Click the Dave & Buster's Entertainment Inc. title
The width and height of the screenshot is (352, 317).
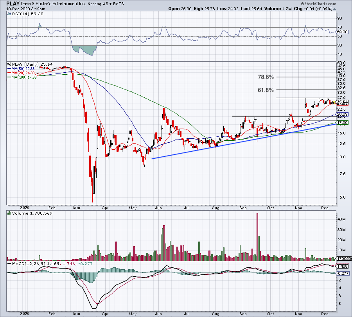(53, 4)
